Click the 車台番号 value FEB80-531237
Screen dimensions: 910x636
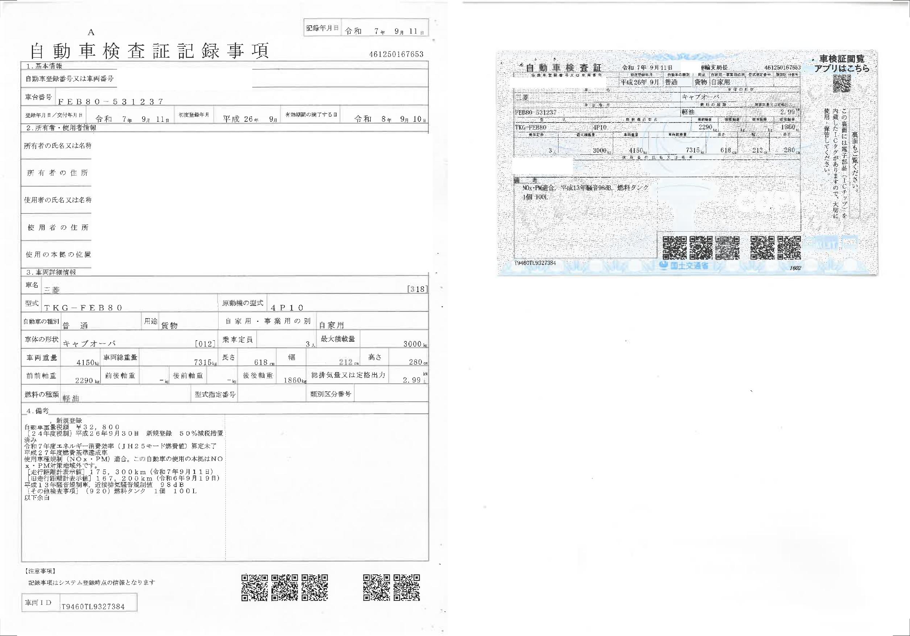pos(111,101)
